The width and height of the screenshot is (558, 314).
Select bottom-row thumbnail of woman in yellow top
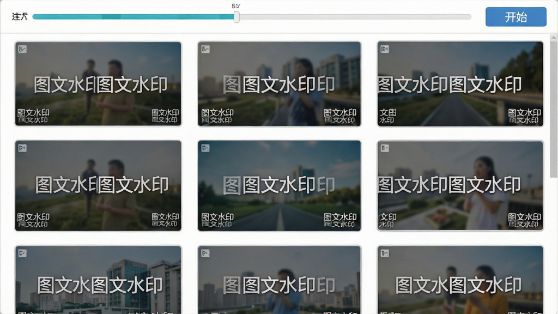tap(460, 280)
